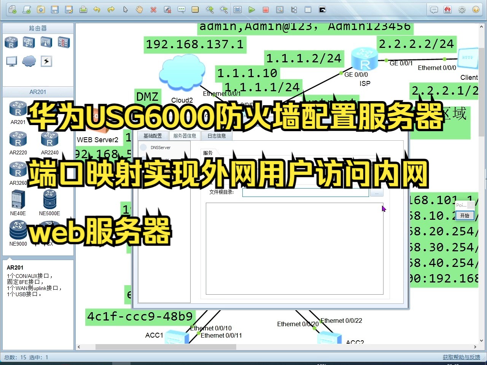The image size is (487, 365).
Task: Start the devices with the green play icon
Action: point(251,10)
